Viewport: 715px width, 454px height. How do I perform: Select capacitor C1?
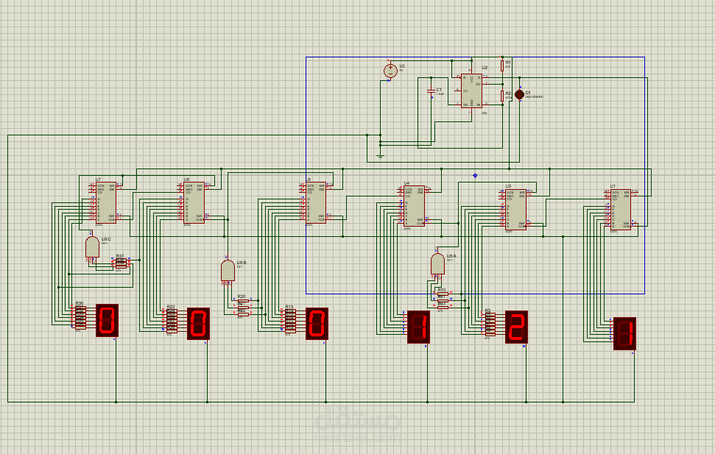pos(431,91)
